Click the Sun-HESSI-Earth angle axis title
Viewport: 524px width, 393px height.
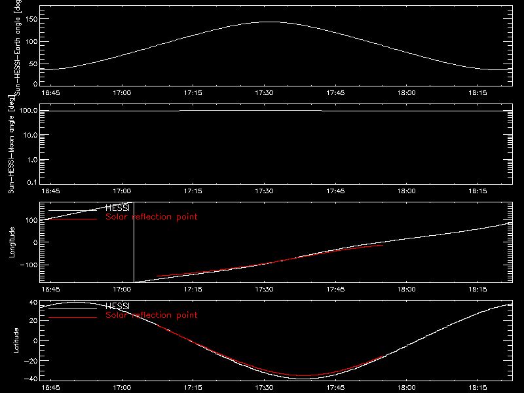coord(18,48)
